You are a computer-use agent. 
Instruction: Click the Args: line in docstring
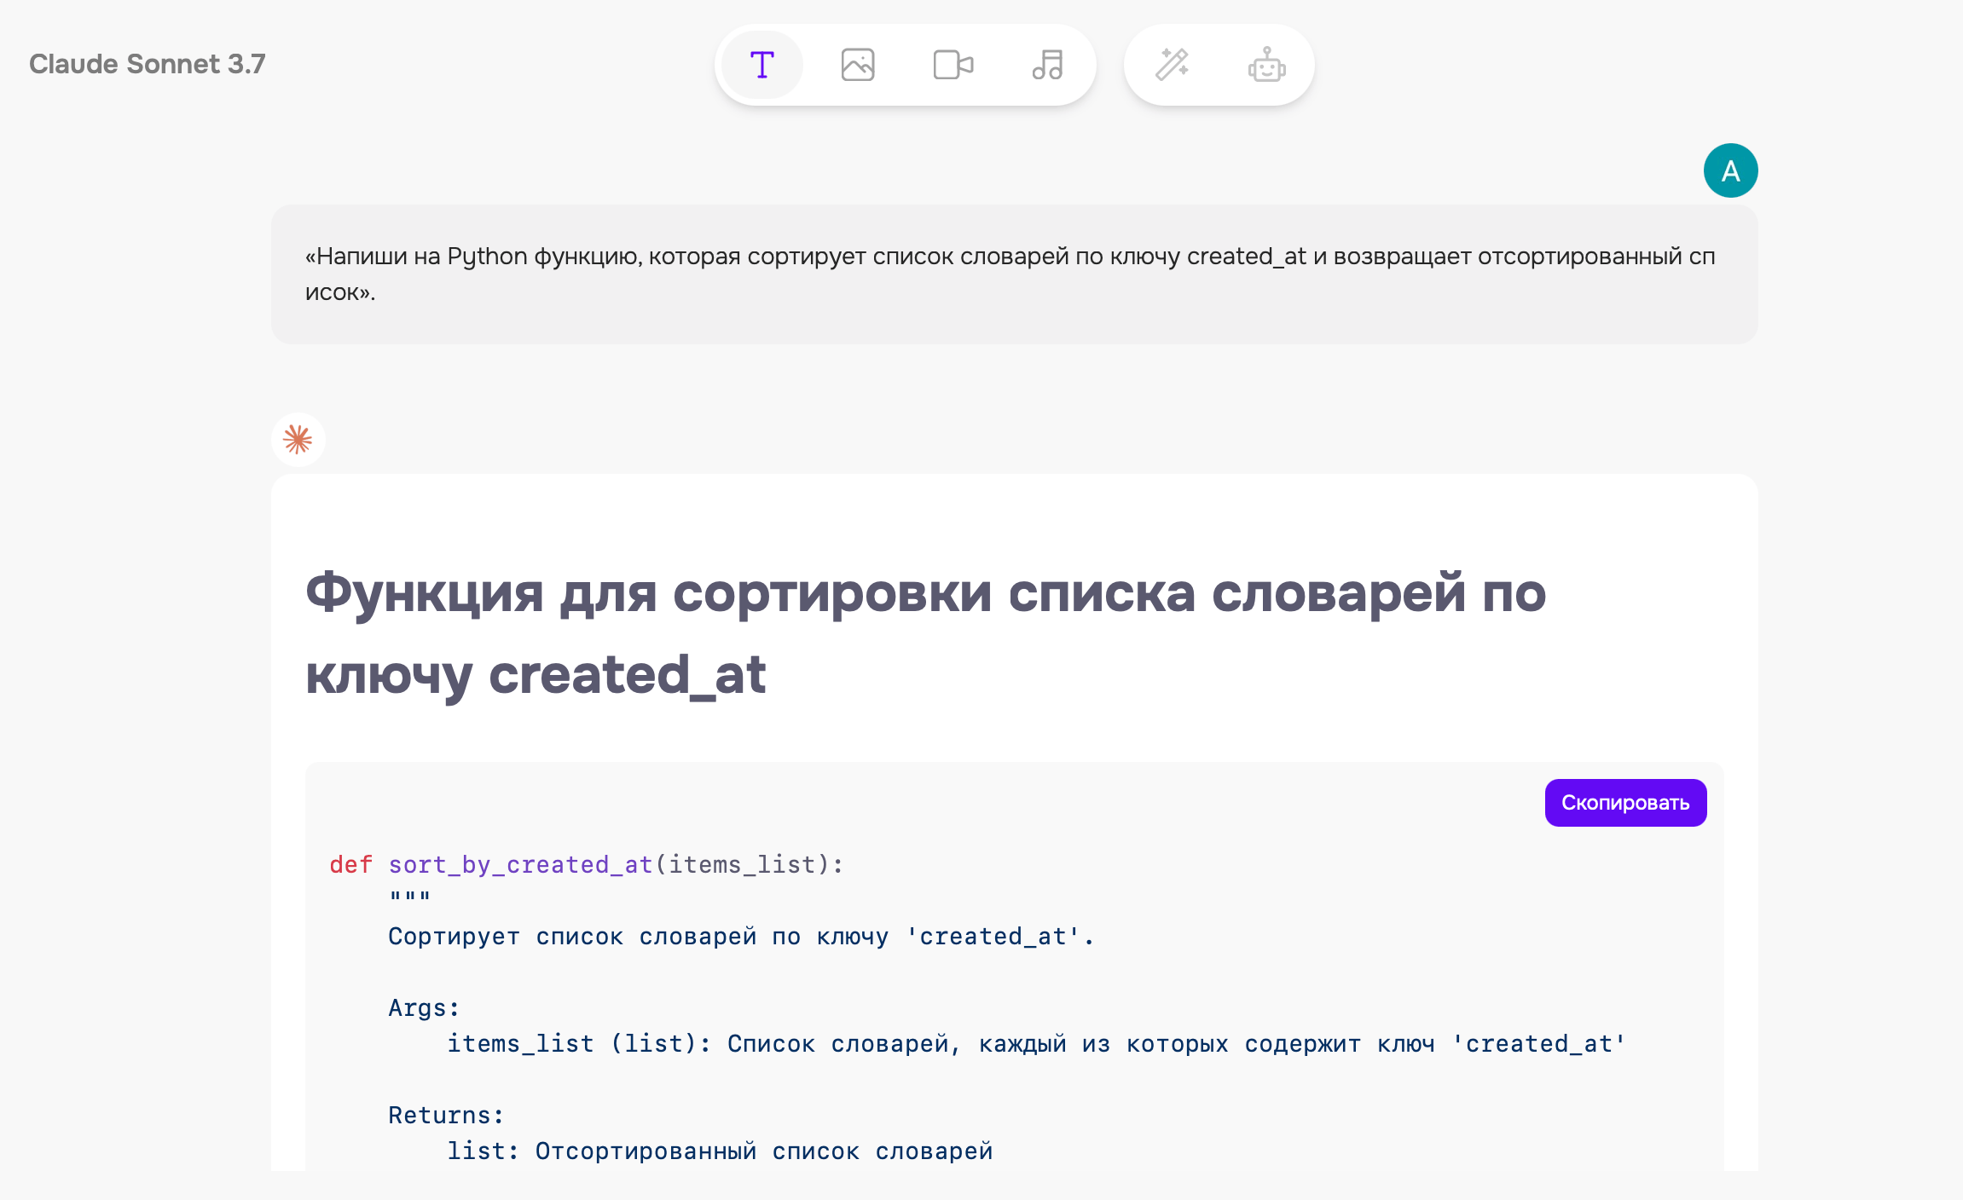tap(424, 1007)
